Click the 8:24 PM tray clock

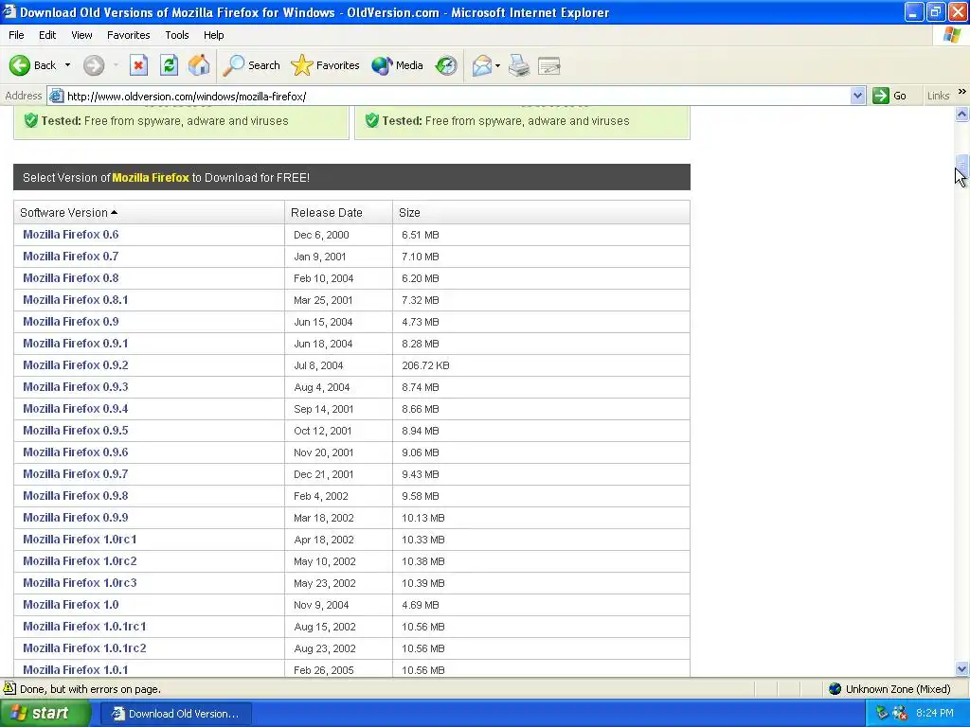click(934, 713)
